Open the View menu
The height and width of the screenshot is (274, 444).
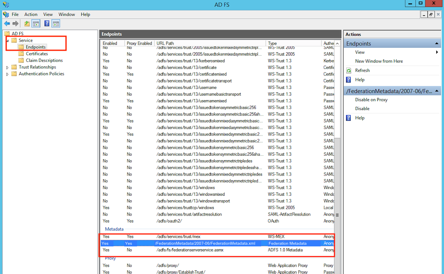pos(48,14)
